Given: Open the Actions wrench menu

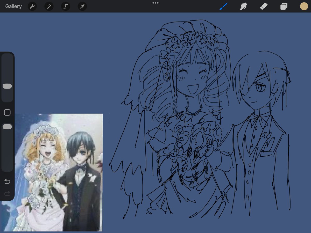Looking at the screenshot, I should point(32,6).
